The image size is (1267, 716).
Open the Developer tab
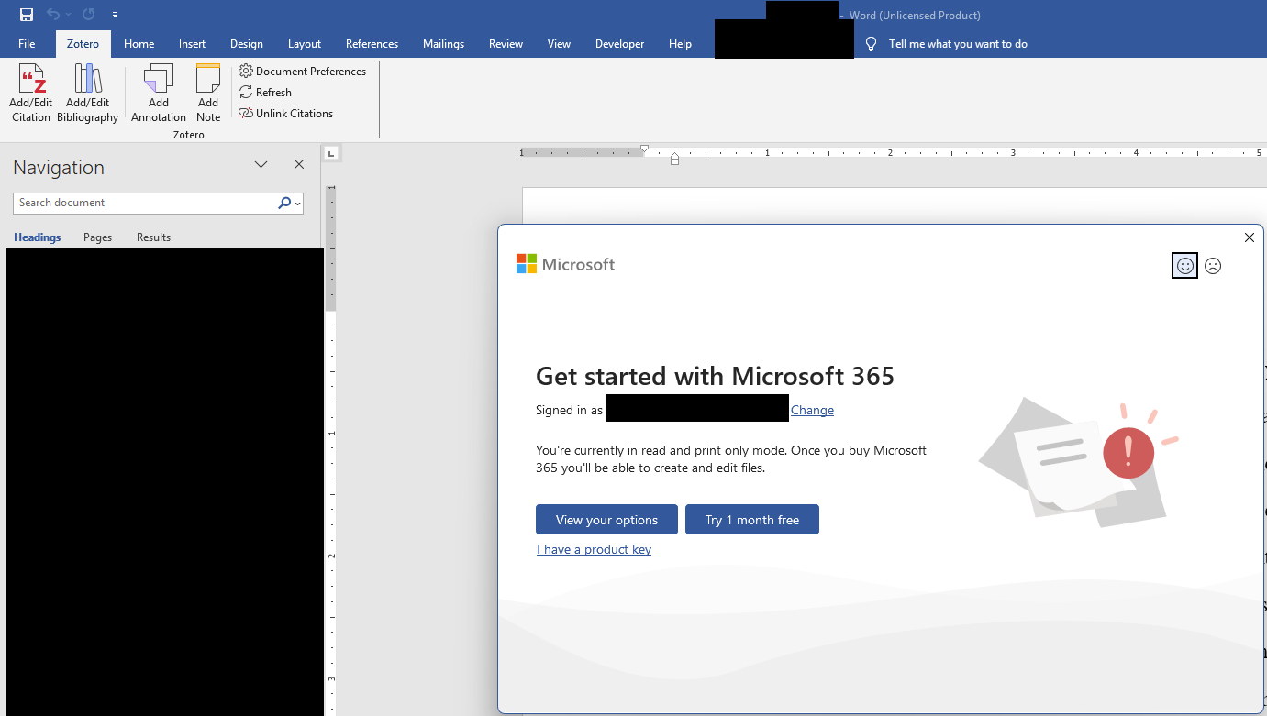click(619, 43)
